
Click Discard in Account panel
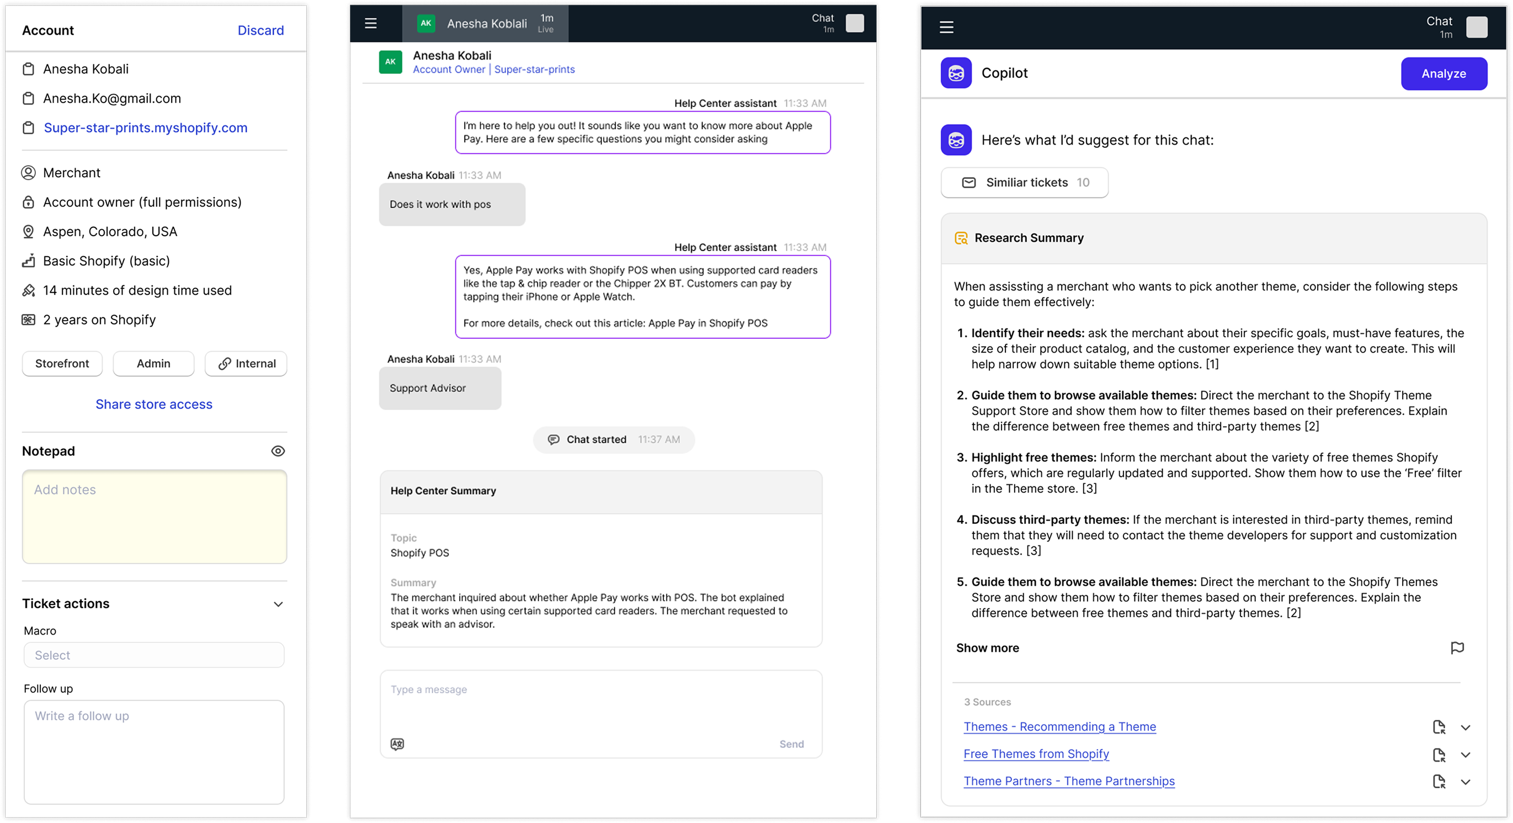click(260, 30)
